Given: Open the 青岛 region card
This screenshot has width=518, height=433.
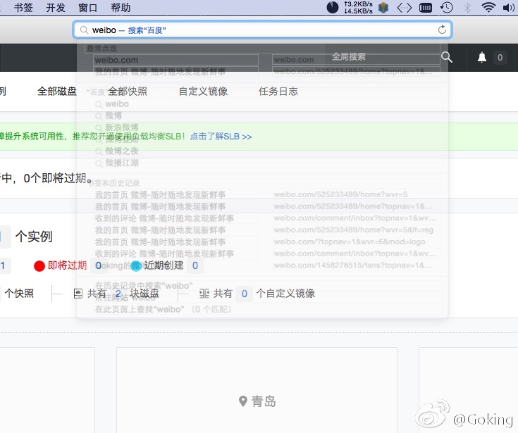Looking at the screenshot, I should (x=257, y=390).
